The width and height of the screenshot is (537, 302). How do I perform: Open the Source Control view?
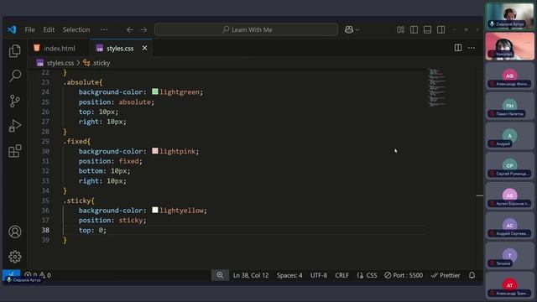pyautogui.click(x=15, y=101)
